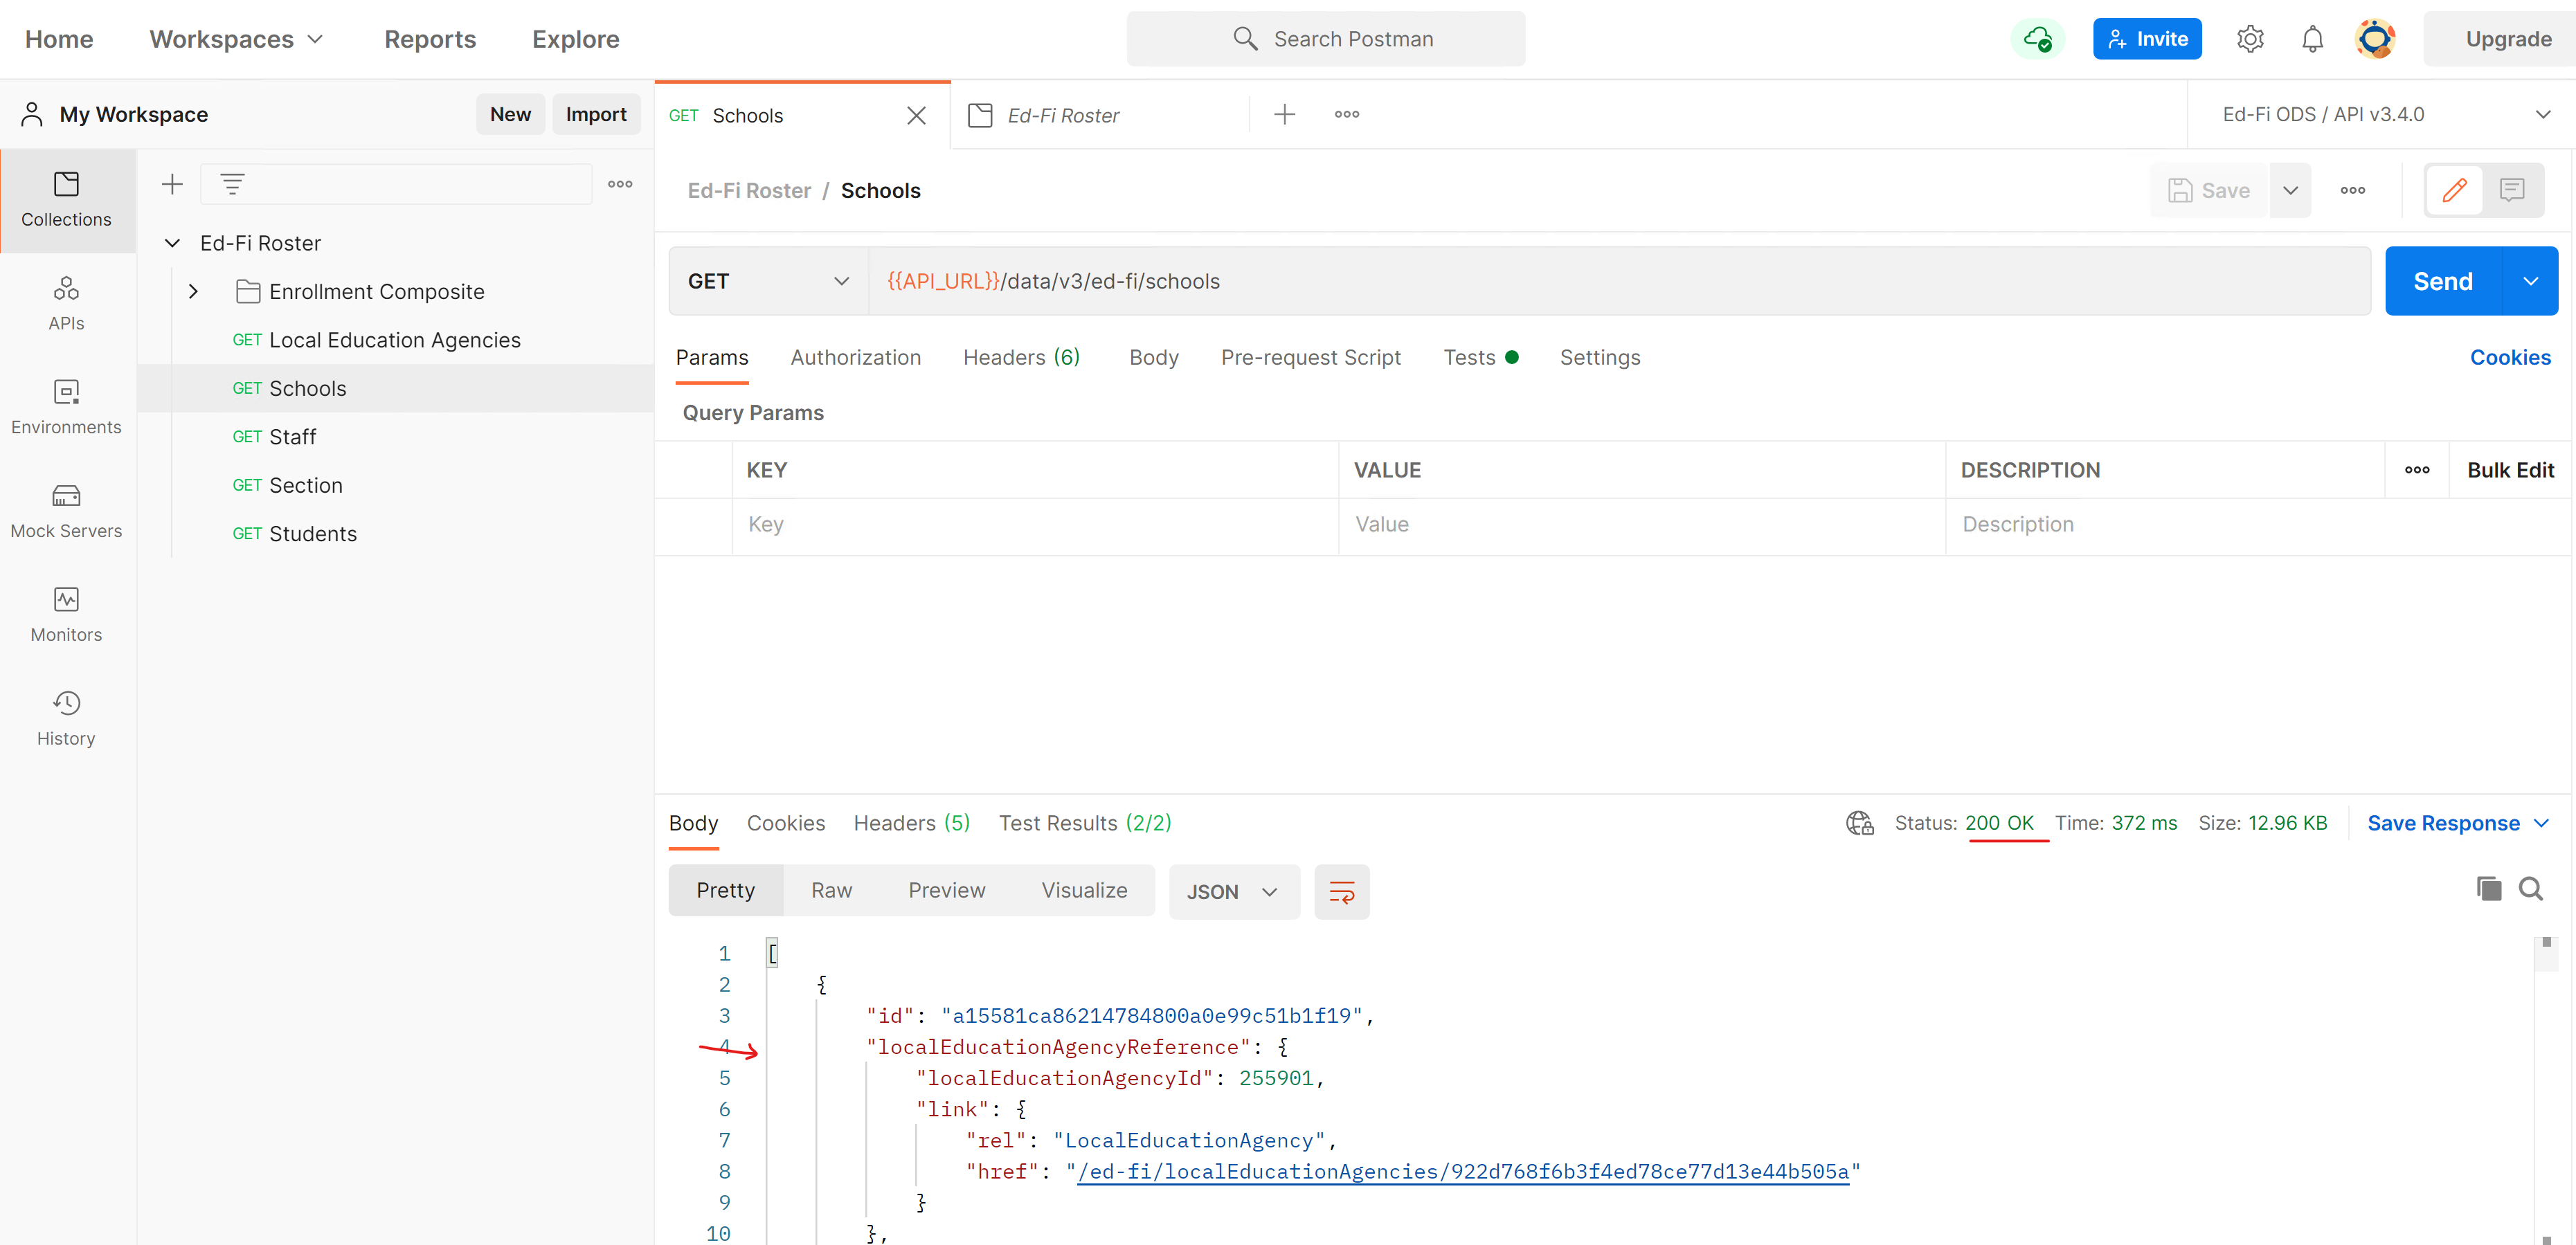2576x1245 pixels.
Task: Click the Invite button
Action: (x=2147, y=39)
